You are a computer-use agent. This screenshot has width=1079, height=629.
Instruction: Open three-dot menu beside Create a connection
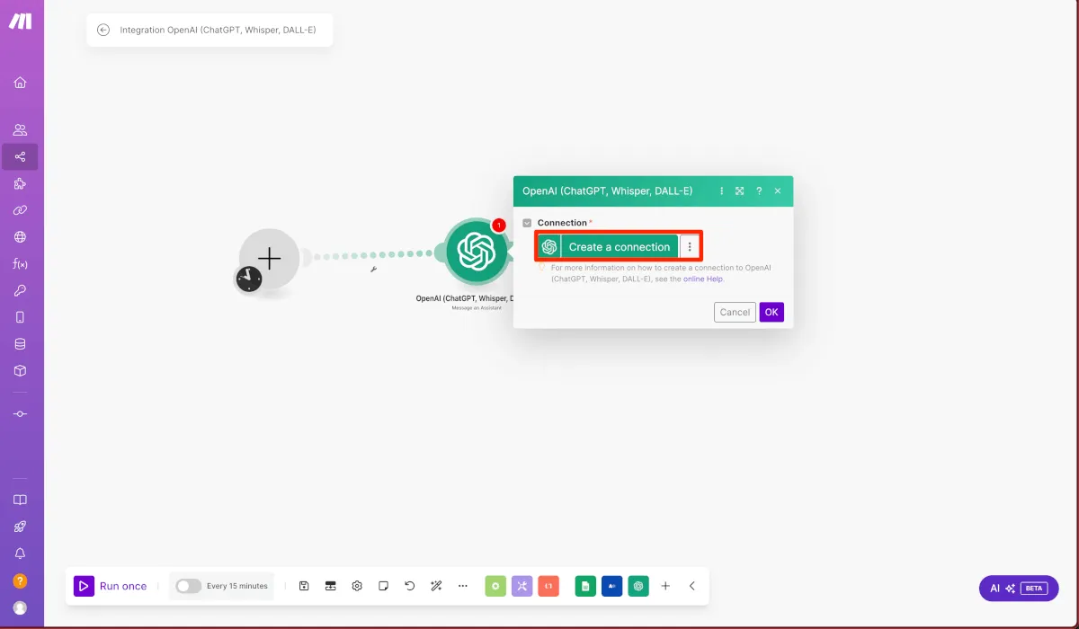point(690,246)
